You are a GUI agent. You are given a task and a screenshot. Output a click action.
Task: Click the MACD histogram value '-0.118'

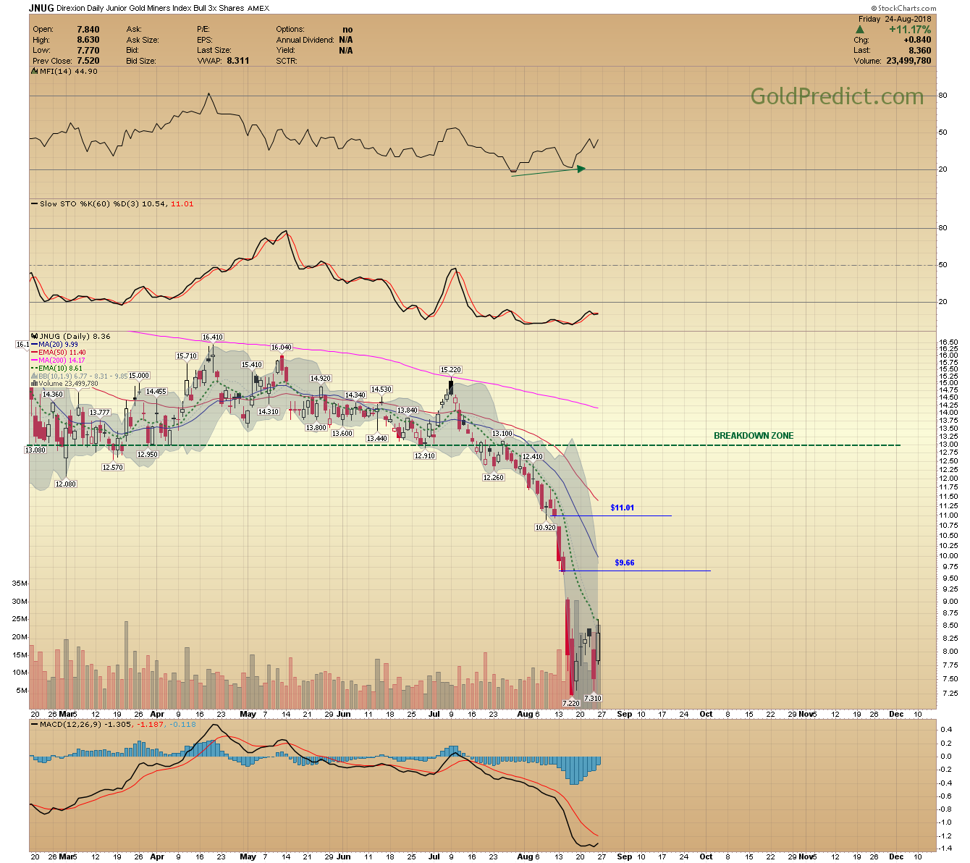tap(184, 724)
